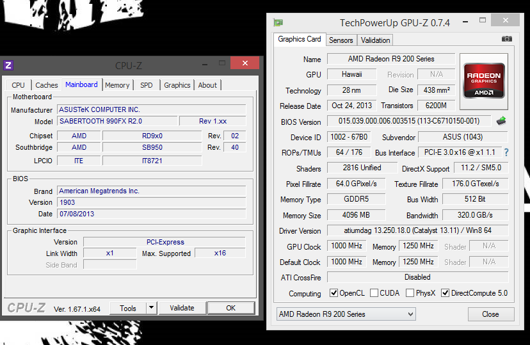Select the Mainboard tab
The image size is (530, 345).
81,84
